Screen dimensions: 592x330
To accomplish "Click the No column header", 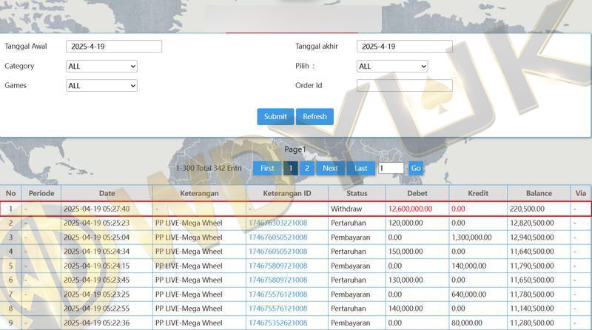I will 10,193.
